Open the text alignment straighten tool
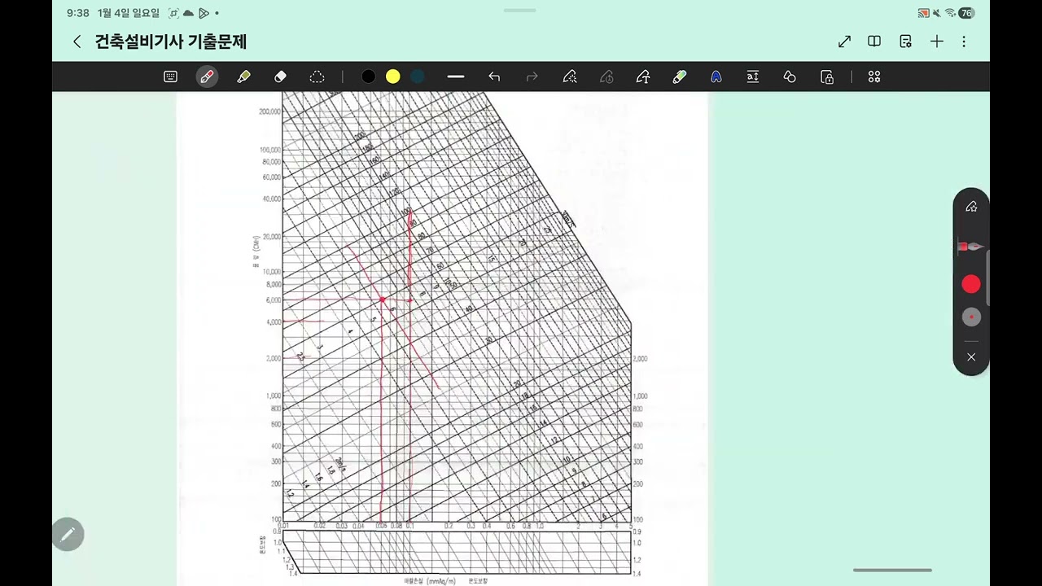The height and width of the screenshot is (586, 1042). click(x=753, y=77)
